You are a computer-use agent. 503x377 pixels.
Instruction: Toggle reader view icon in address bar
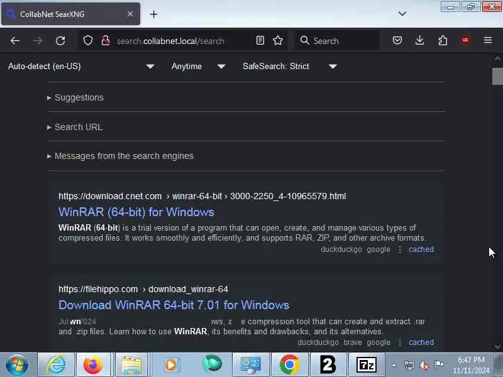[260, 40]
